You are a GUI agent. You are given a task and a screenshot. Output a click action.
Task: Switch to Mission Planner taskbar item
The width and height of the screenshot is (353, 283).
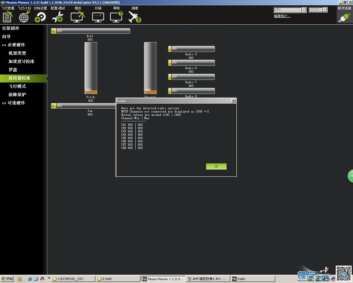pyautogui.click(x=163, y=279)
